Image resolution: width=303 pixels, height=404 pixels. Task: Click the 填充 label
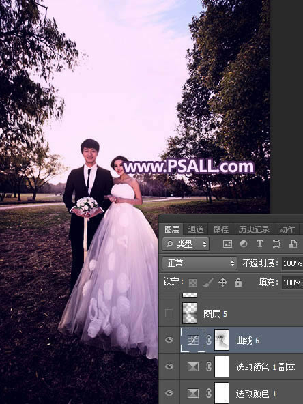pos(268,282)
